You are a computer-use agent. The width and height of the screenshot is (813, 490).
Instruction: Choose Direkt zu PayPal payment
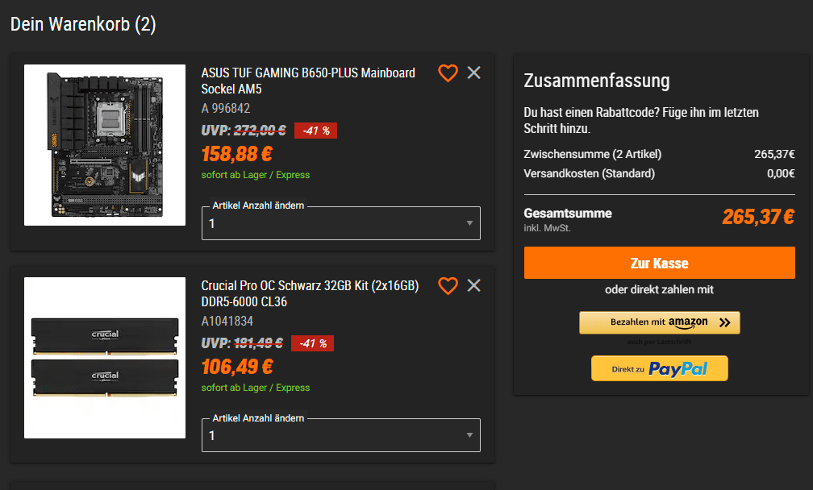coord(659,368)
